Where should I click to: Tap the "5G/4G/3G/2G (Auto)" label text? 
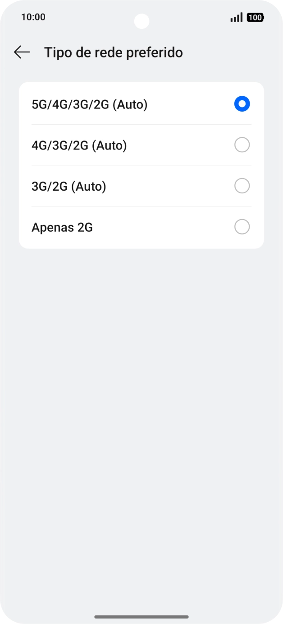coord(90,105)
